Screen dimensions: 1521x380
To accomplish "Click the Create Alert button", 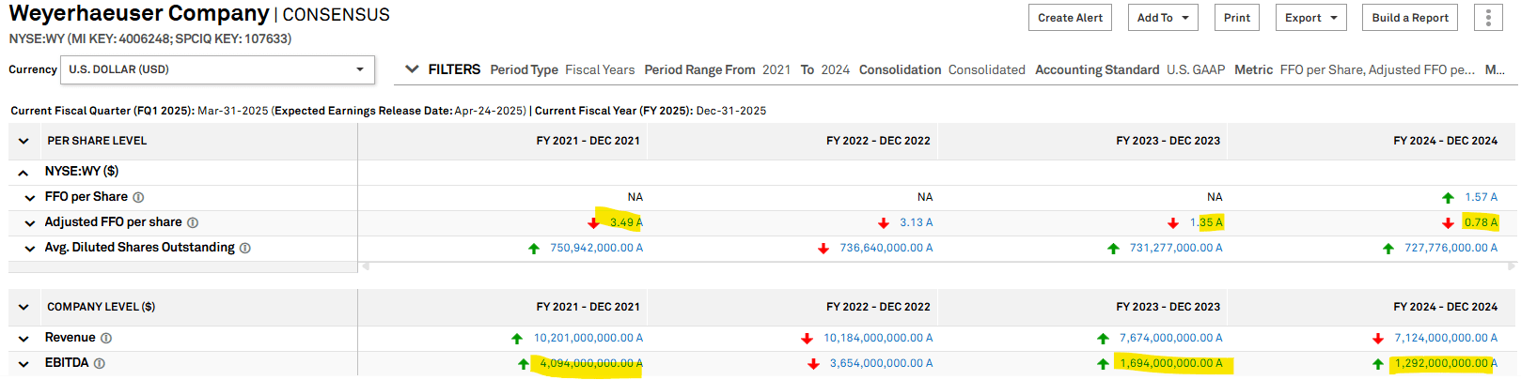I will click(x=1070, y=18).
